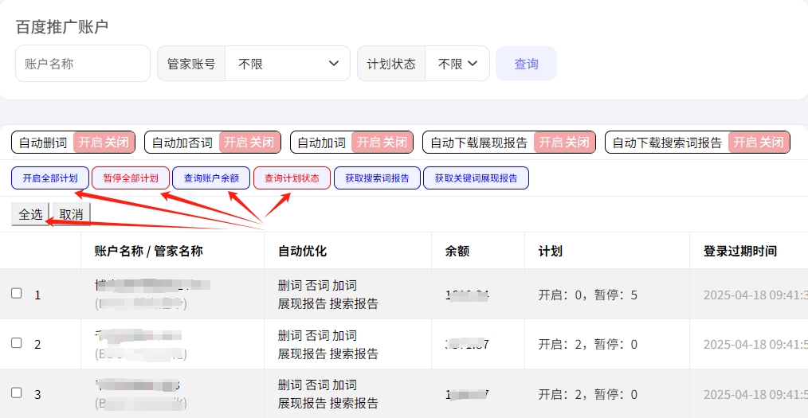The height and width of the screenshot is (418, 808).
Task: Click 搜索报告 in row 1
Action: [x=354, y=303]
